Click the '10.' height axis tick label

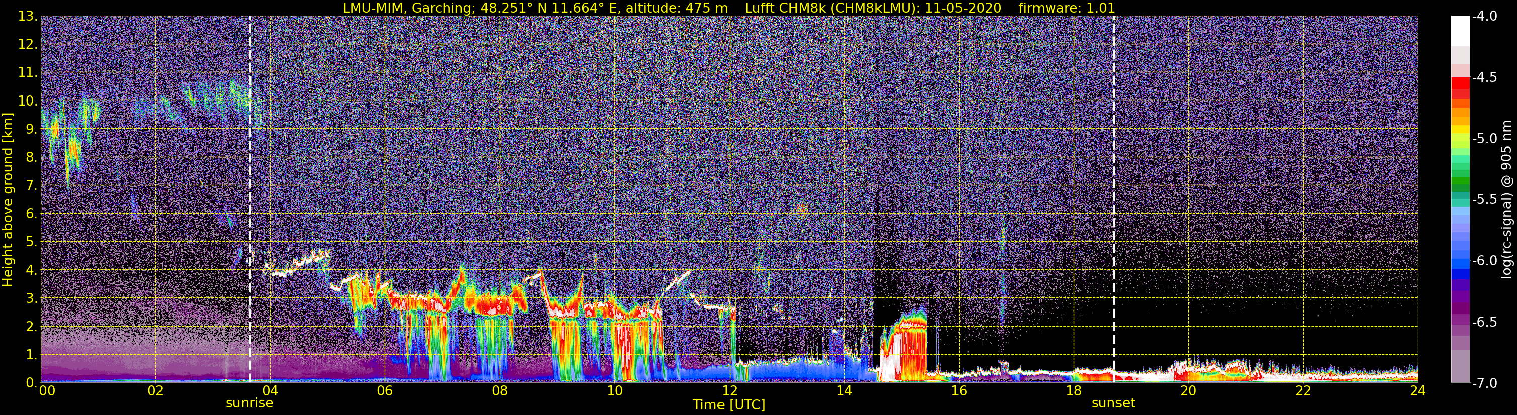[28, 101]
